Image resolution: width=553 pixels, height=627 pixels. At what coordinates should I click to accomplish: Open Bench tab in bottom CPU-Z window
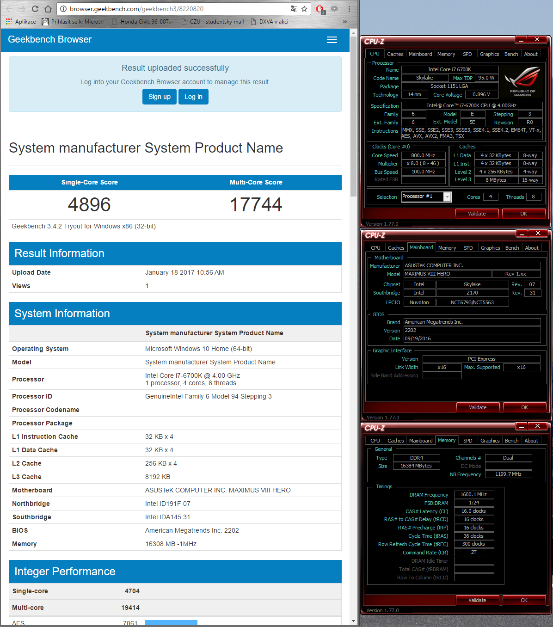(x=511, y=441)
